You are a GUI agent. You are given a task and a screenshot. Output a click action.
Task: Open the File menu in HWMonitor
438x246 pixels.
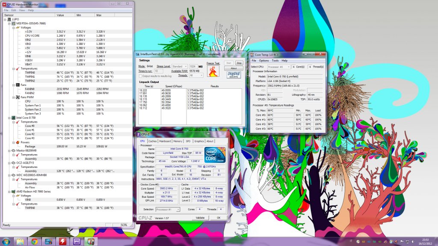tap(6, 10)
